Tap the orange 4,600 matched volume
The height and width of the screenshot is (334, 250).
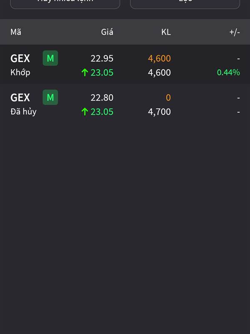point(160,58)
